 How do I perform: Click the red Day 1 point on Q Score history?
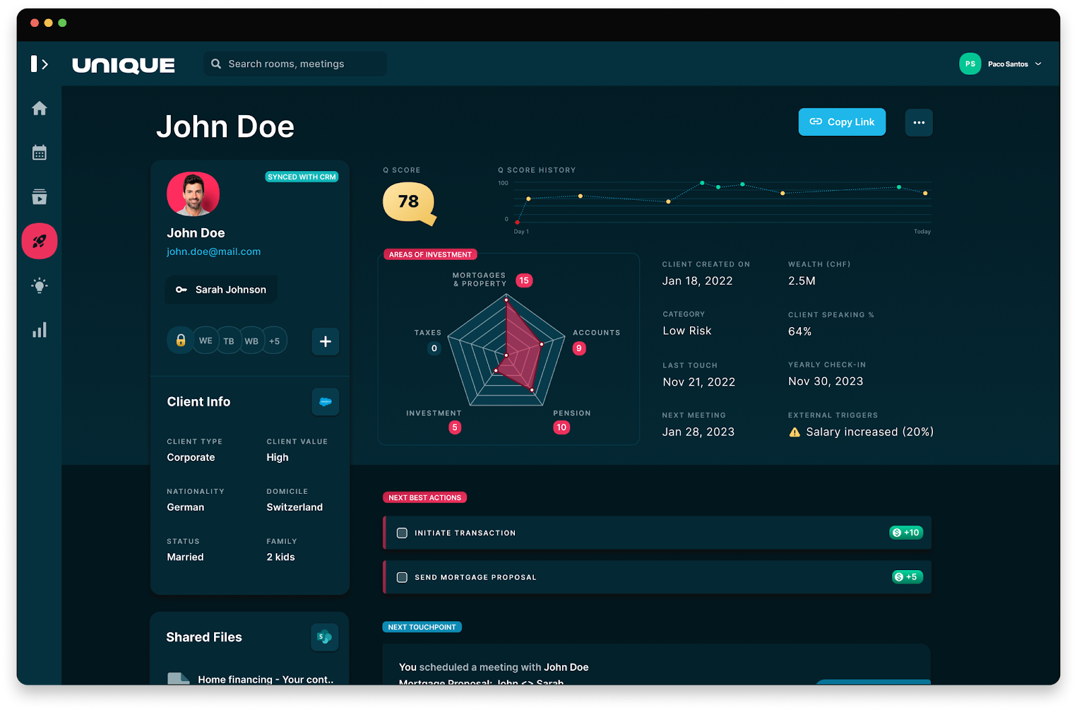tap(517, 222)
